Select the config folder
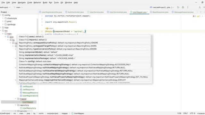The image size is (205, 115). 7,15
